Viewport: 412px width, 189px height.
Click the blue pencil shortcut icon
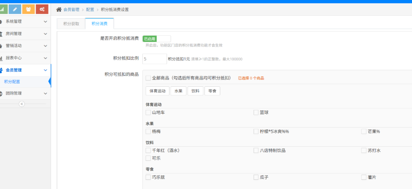click(x=15, y=9)
